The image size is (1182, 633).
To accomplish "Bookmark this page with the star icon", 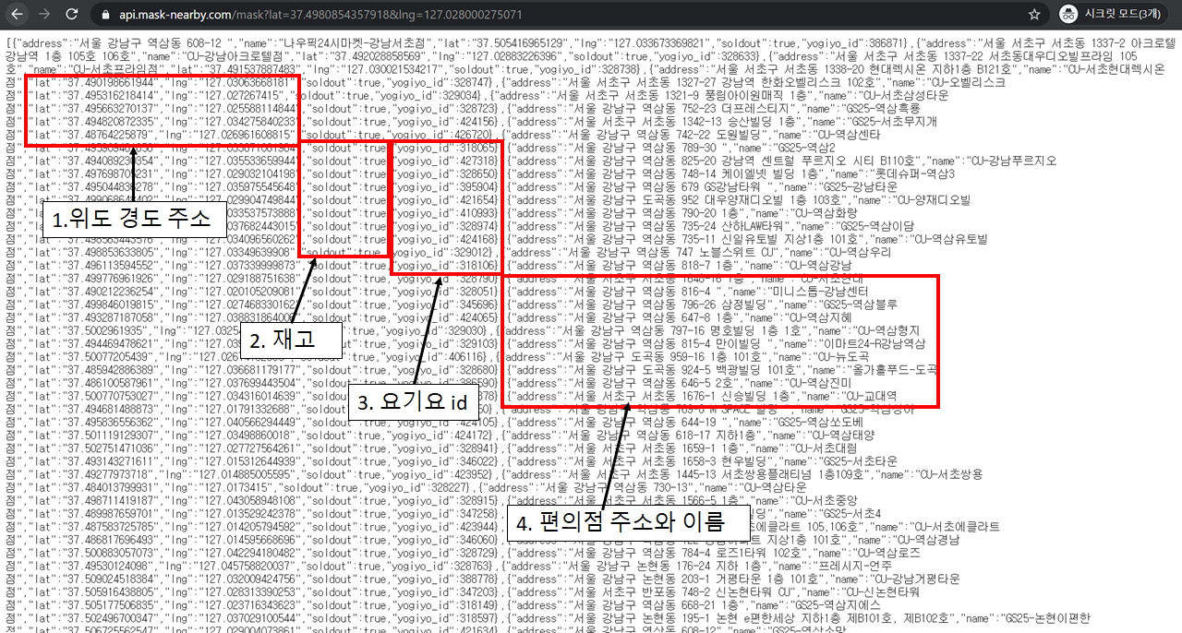I will coord(1035,15).
